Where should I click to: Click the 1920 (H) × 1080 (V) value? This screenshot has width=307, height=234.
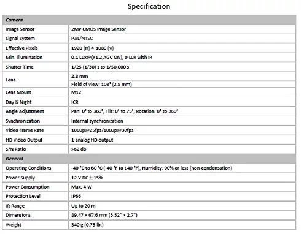pos(92,48)
